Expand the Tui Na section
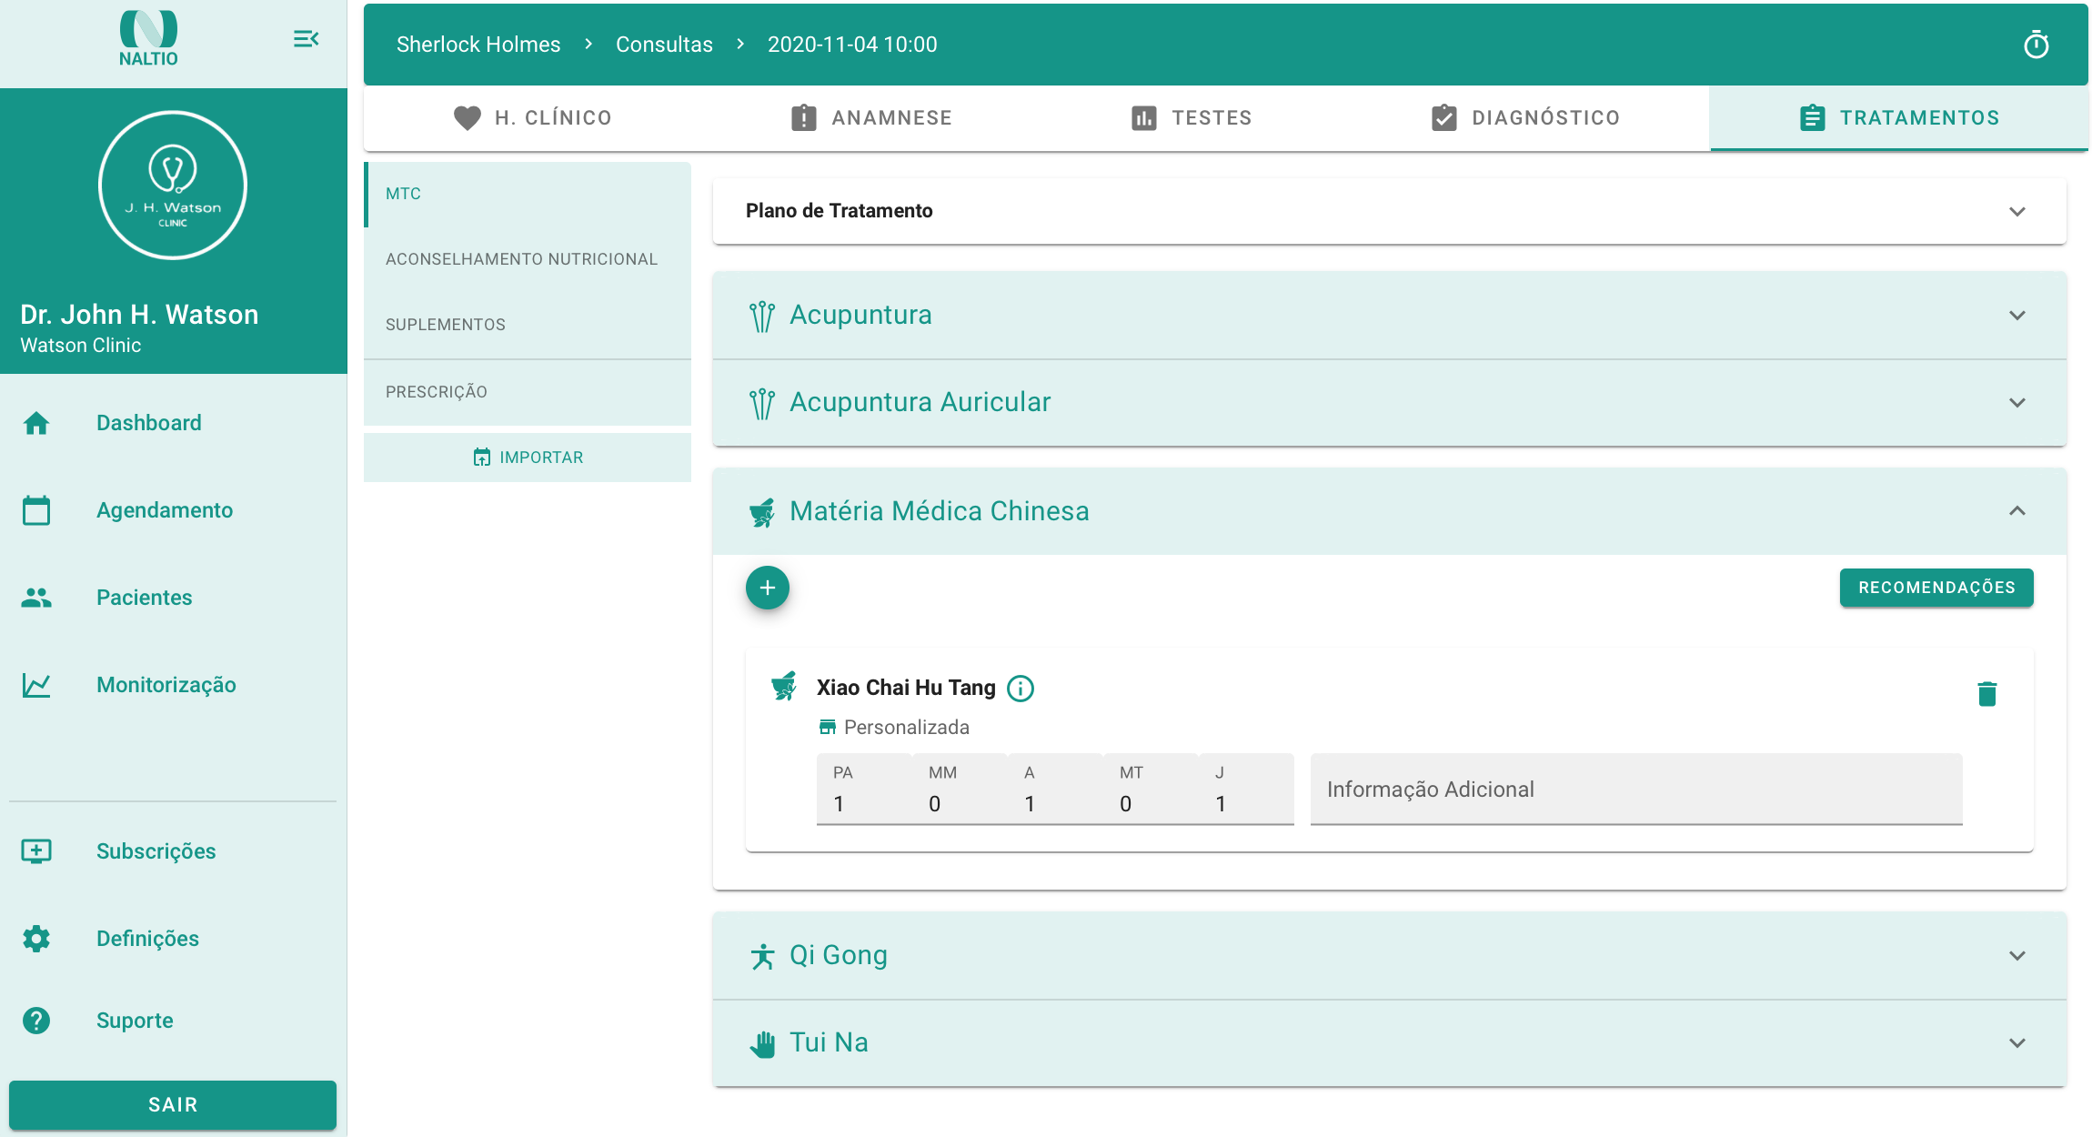The image size is (2092, 1137). tap(2017, 1042)
